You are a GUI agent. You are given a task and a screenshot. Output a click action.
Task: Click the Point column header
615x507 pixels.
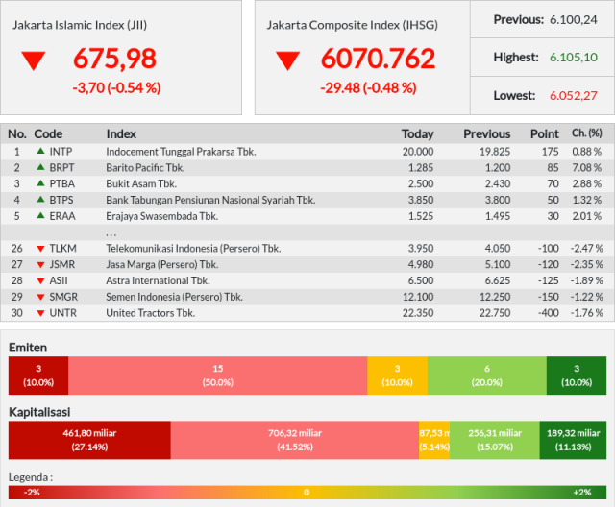tap(545, 134)
